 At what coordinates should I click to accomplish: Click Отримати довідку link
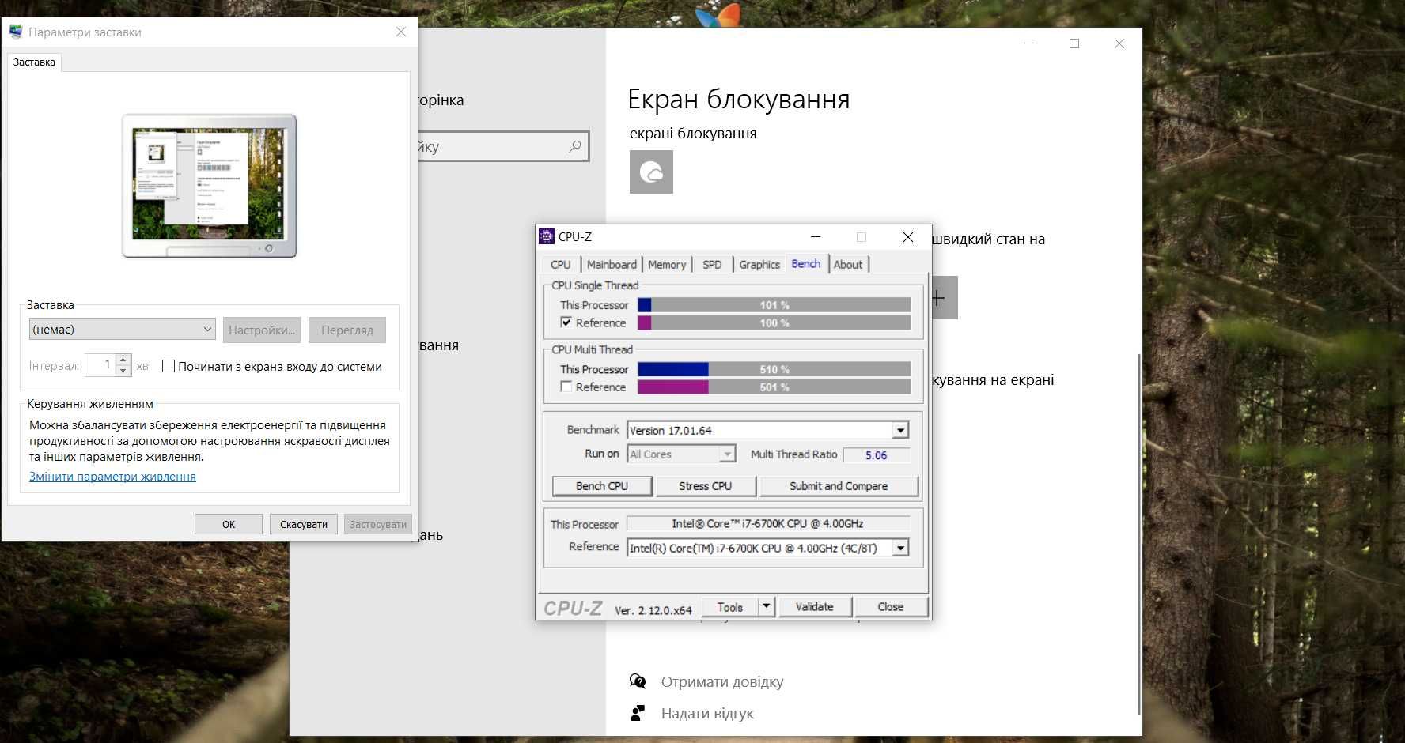[722, 681]
